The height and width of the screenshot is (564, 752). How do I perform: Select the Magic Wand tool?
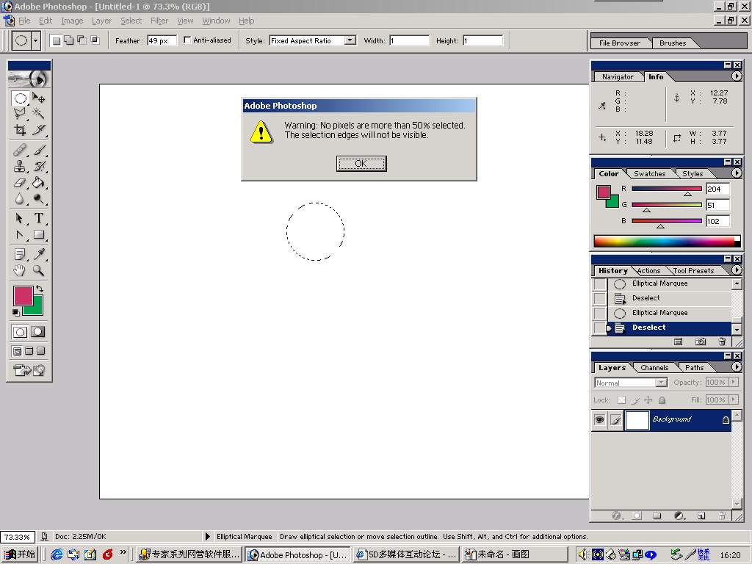[x=39, y=114]
